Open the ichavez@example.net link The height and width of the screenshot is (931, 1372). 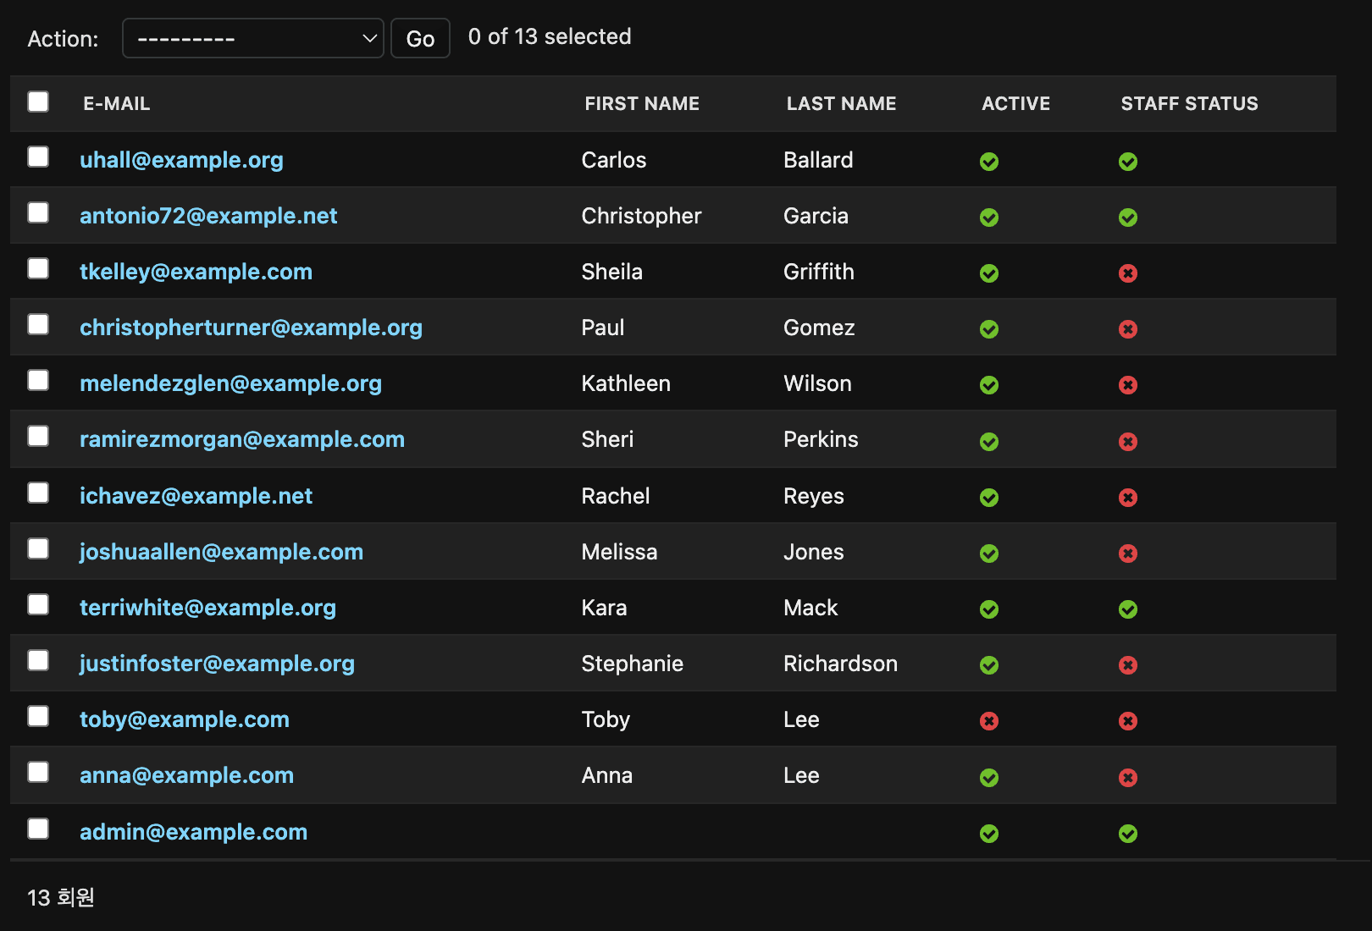196,496
